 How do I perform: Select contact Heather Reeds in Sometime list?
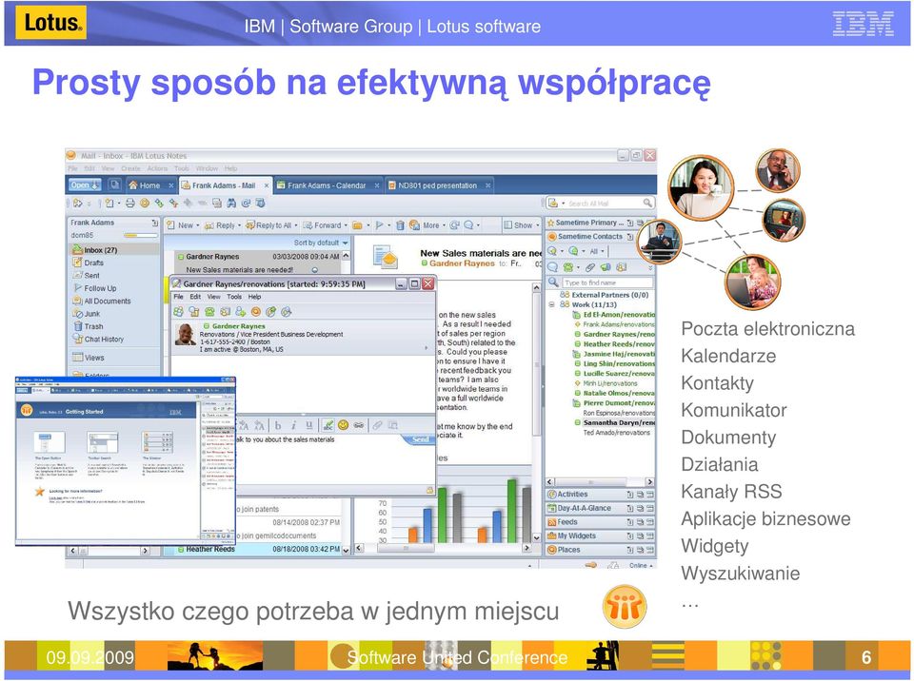tap(614, 343)
